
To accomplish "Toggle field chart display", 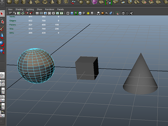I will 53,13.
